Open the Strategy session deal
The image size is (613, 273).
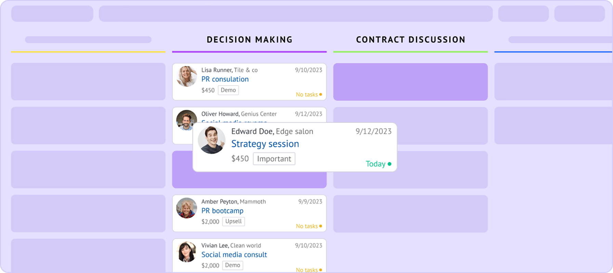(x=265, y=144)
